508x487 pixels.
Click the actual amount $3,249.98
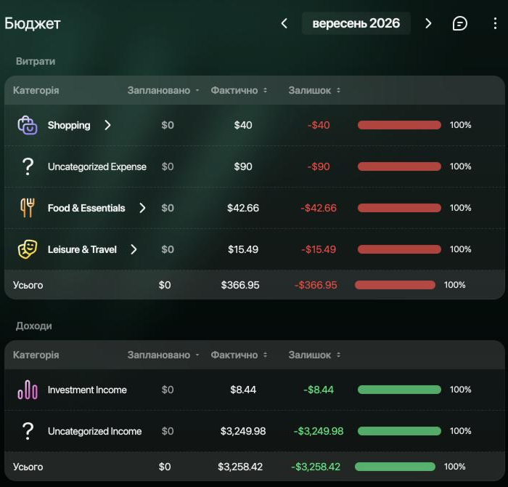pos(243,431)
